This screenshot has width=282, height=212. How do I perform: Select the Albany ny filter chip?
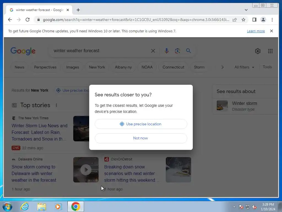[x=123, y=67]
